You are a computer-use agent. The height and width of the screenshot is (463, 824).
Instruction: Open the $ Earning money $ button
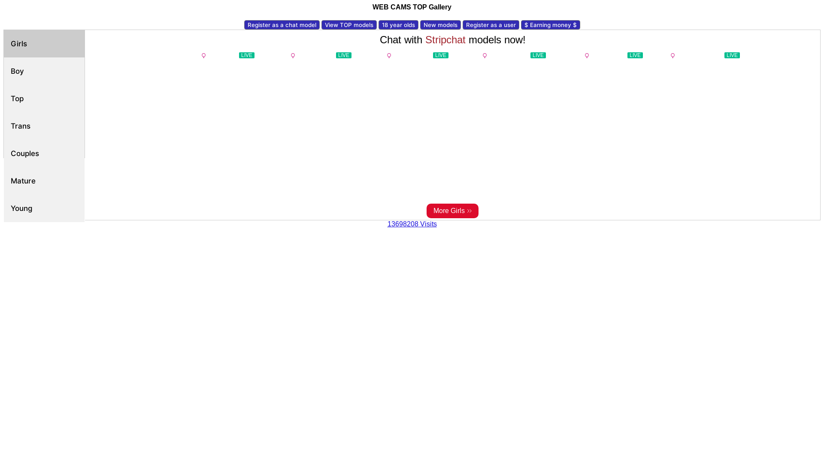[x=551, y=25]
